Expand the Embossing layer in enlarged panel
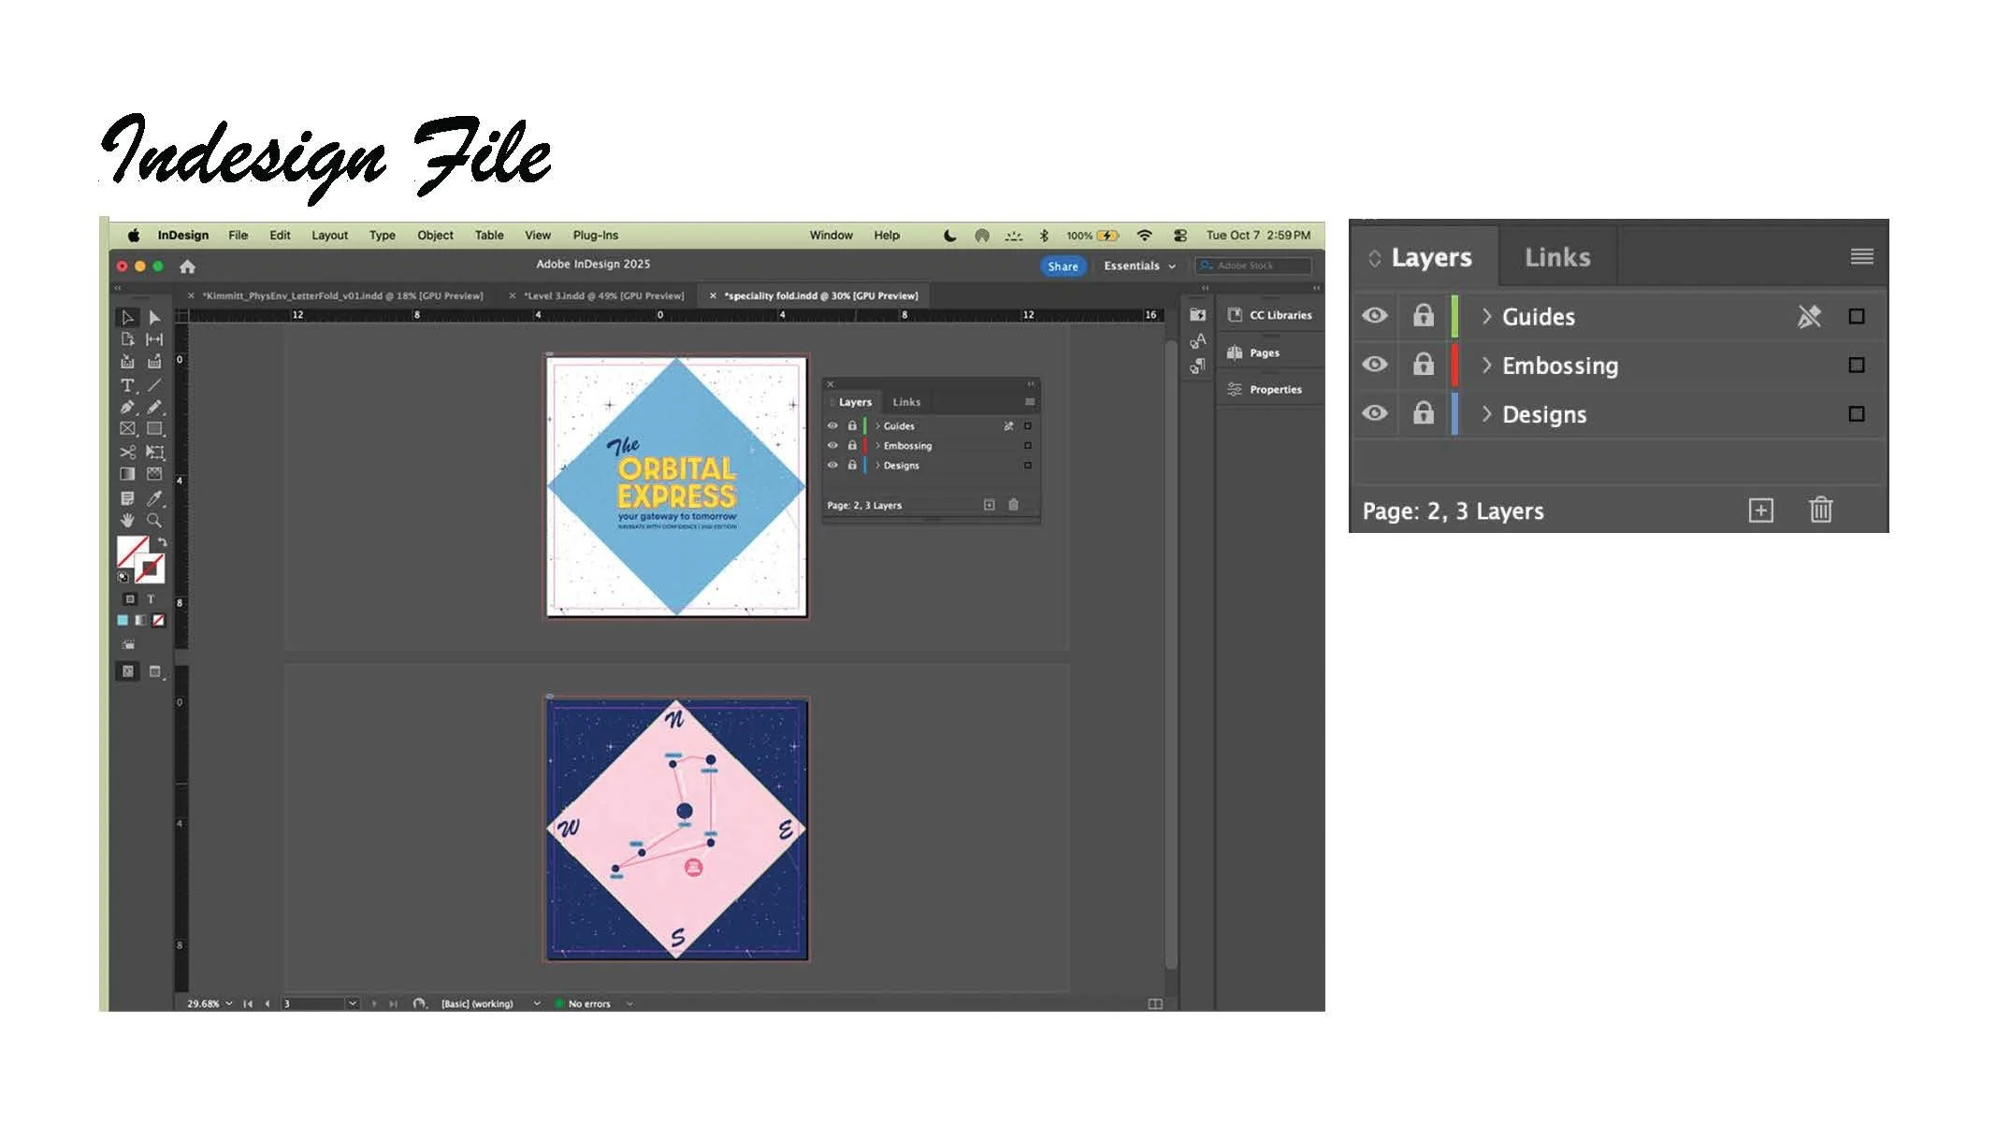1996x1122 pixels. click(1486, 365)
